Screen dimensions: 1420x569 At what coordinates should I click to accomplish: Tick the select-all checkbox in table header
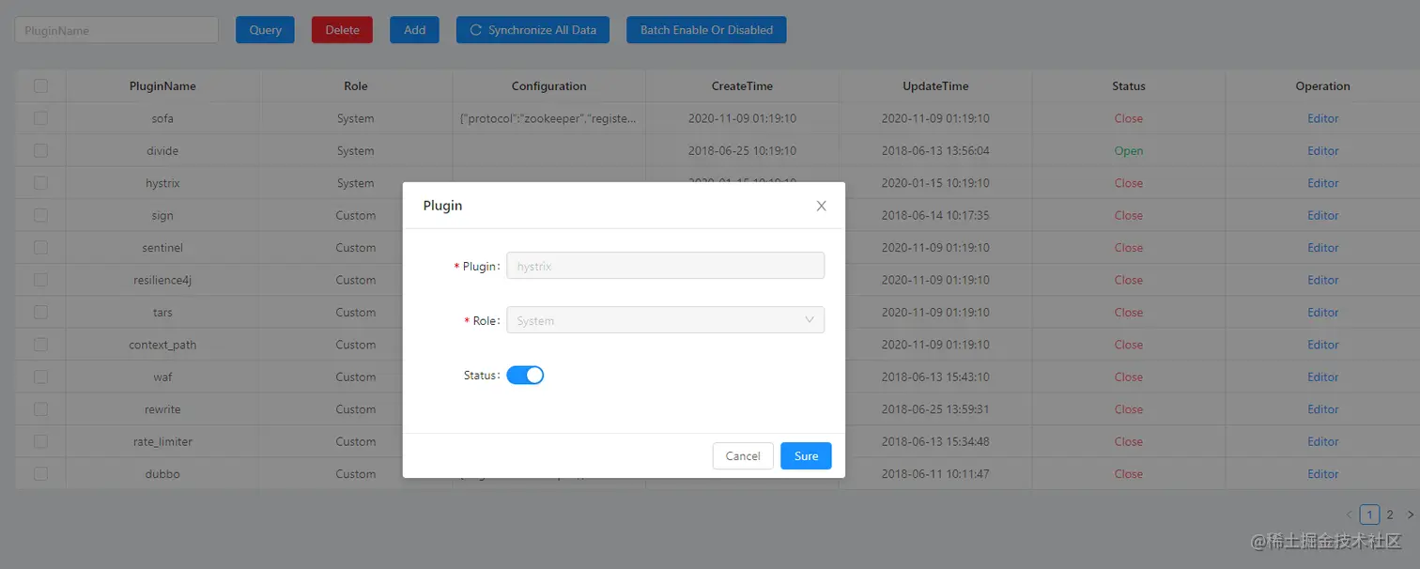coord(40,85)
